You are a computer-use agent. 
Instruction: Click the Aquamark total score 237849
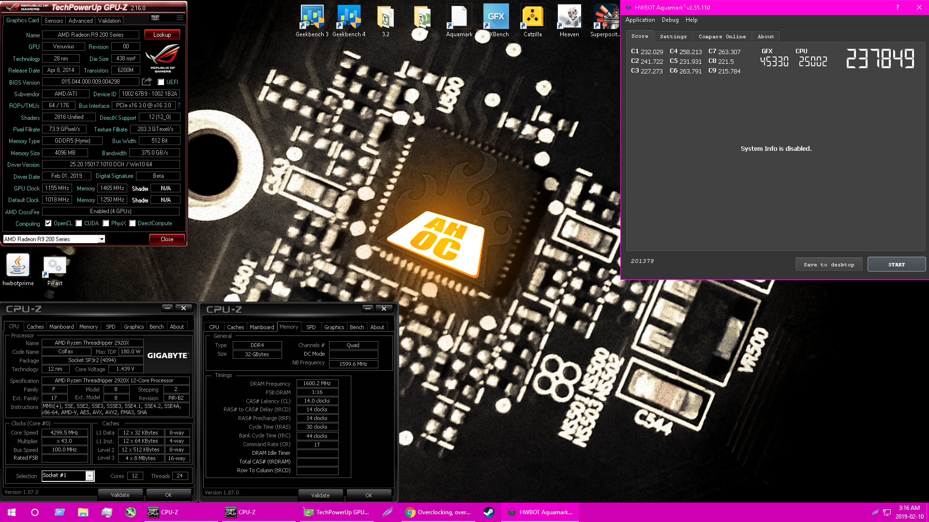click(x=880, y=58)
